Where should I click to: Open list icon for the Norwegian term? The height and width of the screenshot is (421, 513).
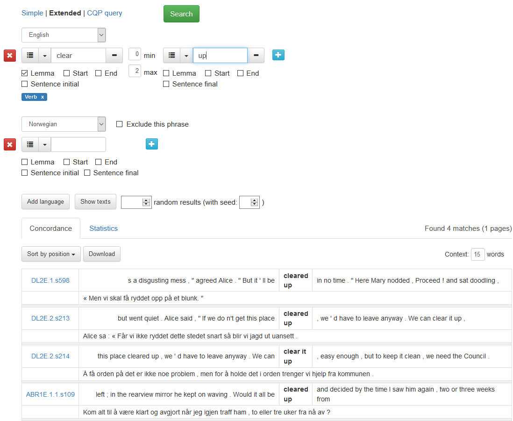pos(30,144)
